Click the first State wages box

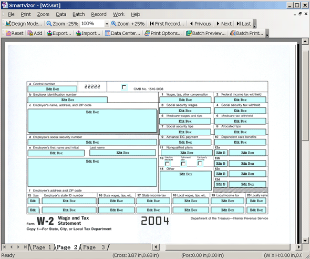[116, 201]
